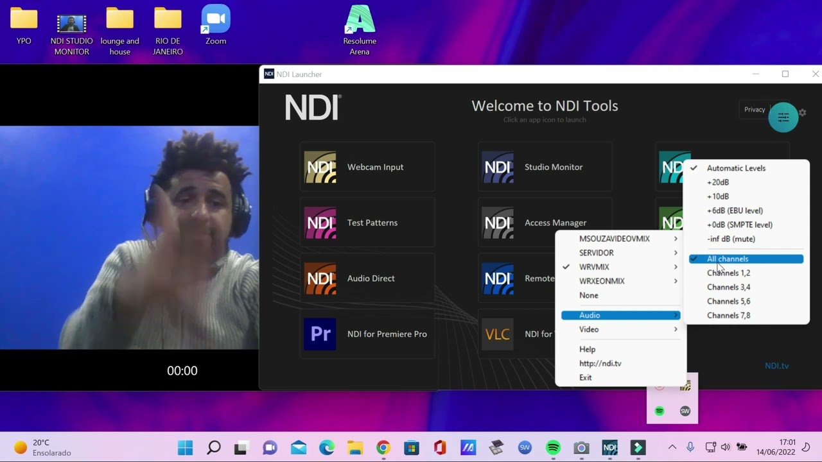This screenshot has width=822, height=462.
Task: Click the microphone icon in system tray
Action: point(690,447)
